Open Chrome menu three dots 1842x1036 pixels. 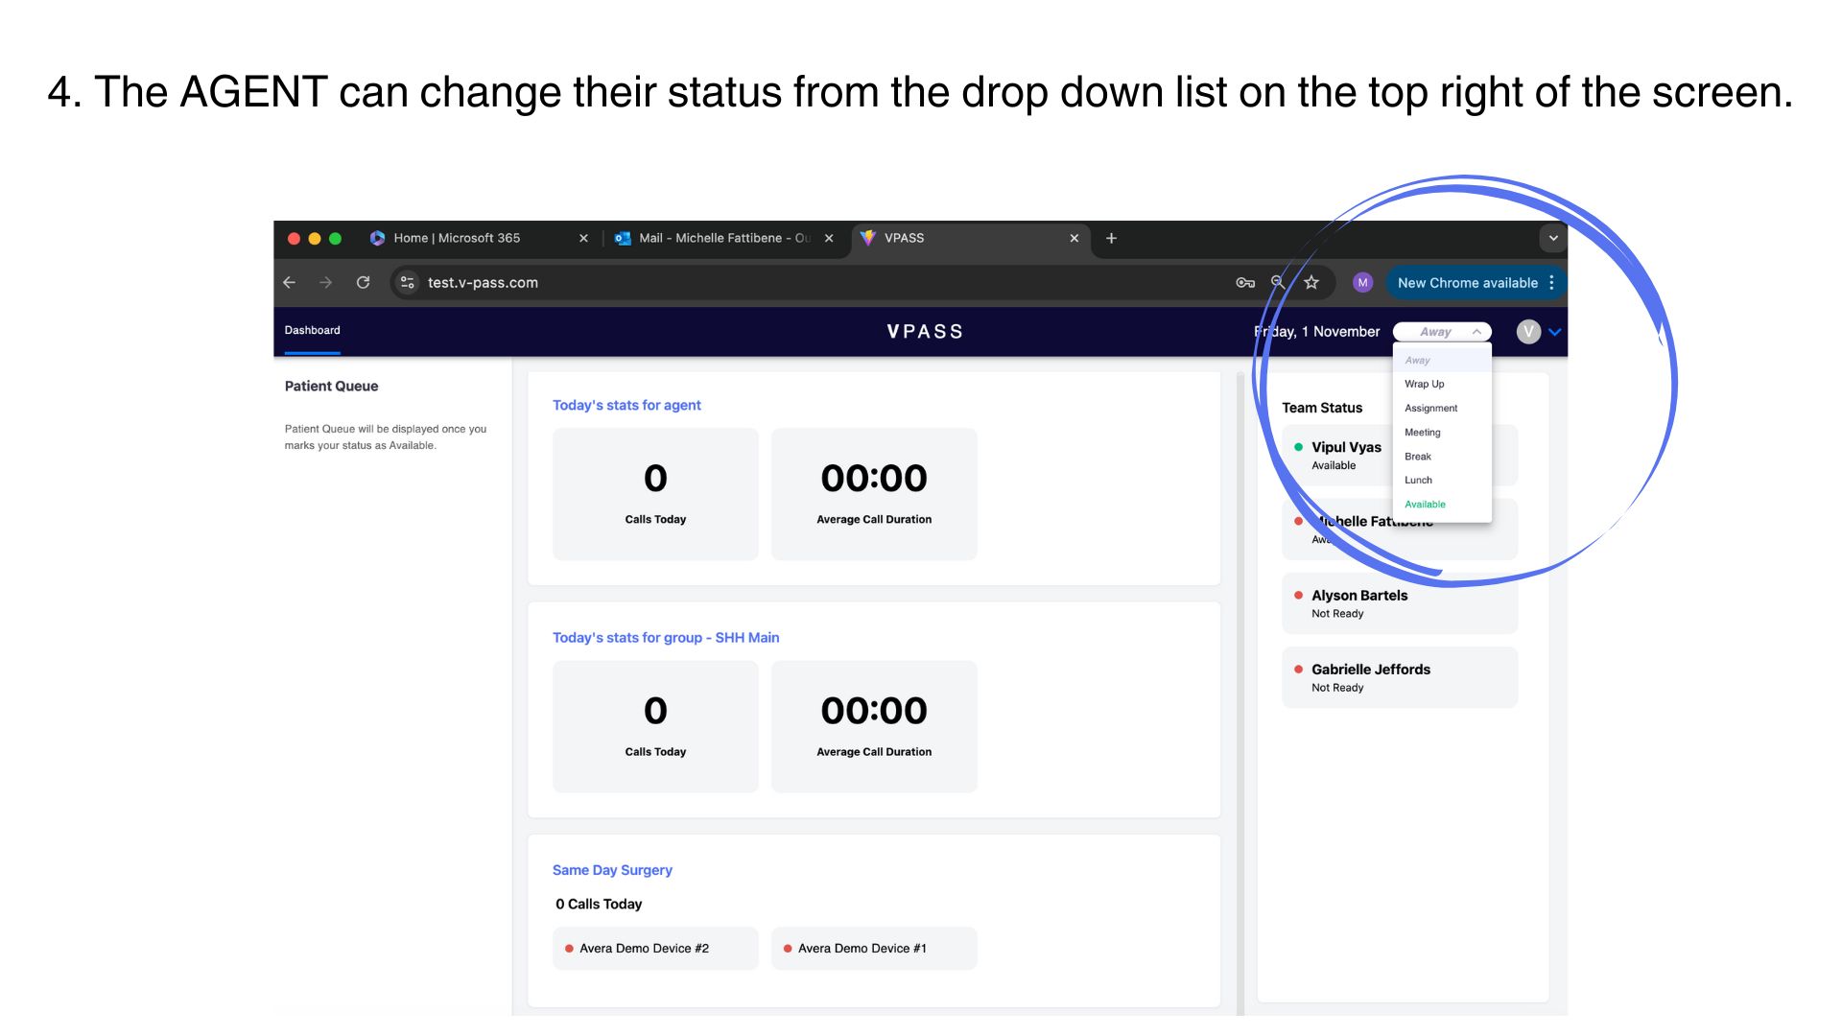[x=1551, y=282]
